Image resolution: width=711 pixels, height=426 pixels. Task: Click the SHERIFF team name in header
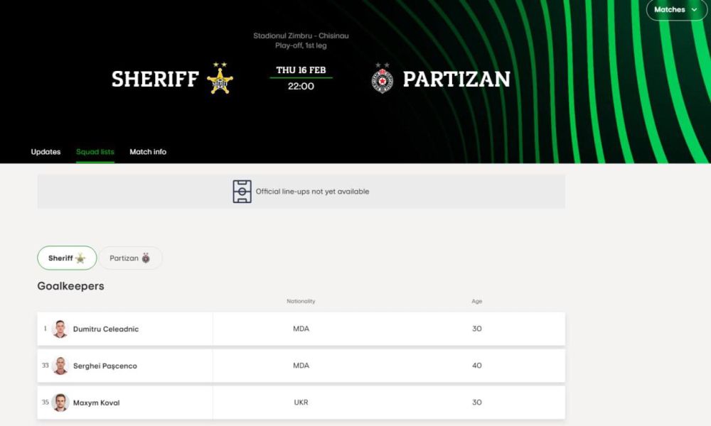[x=155, y=79]
